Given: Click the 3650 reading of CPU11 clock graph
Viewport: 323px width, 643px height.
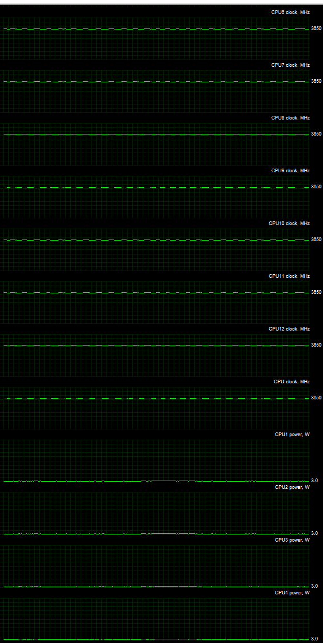Looking at the screenshot, I should tap(316, 292).
